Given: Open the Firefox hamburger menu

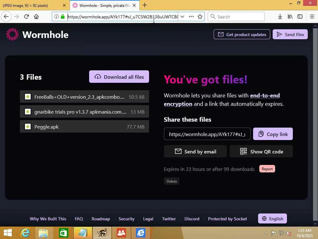Looking at the screenshot, I should (x=312, y=17).
